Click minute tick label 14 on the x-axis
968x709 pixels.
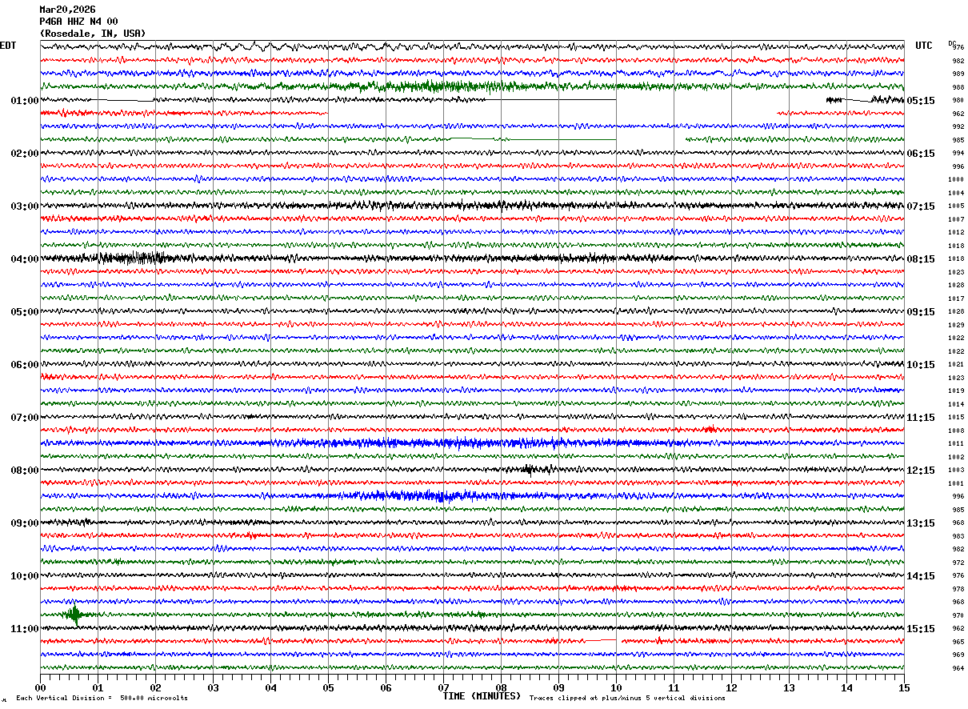pos(846,687)
